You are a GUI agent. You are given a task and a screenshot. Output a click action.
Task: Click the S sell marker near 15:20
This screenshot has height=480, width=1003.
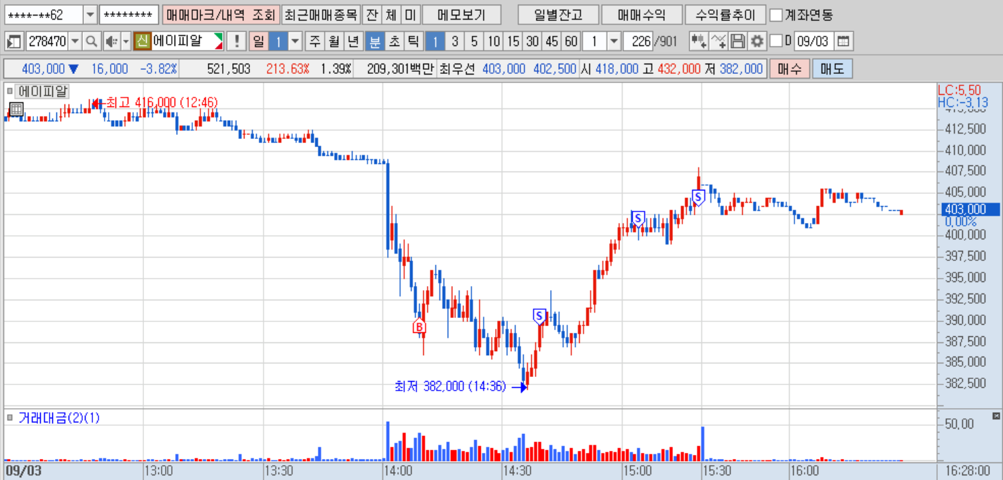698,197
